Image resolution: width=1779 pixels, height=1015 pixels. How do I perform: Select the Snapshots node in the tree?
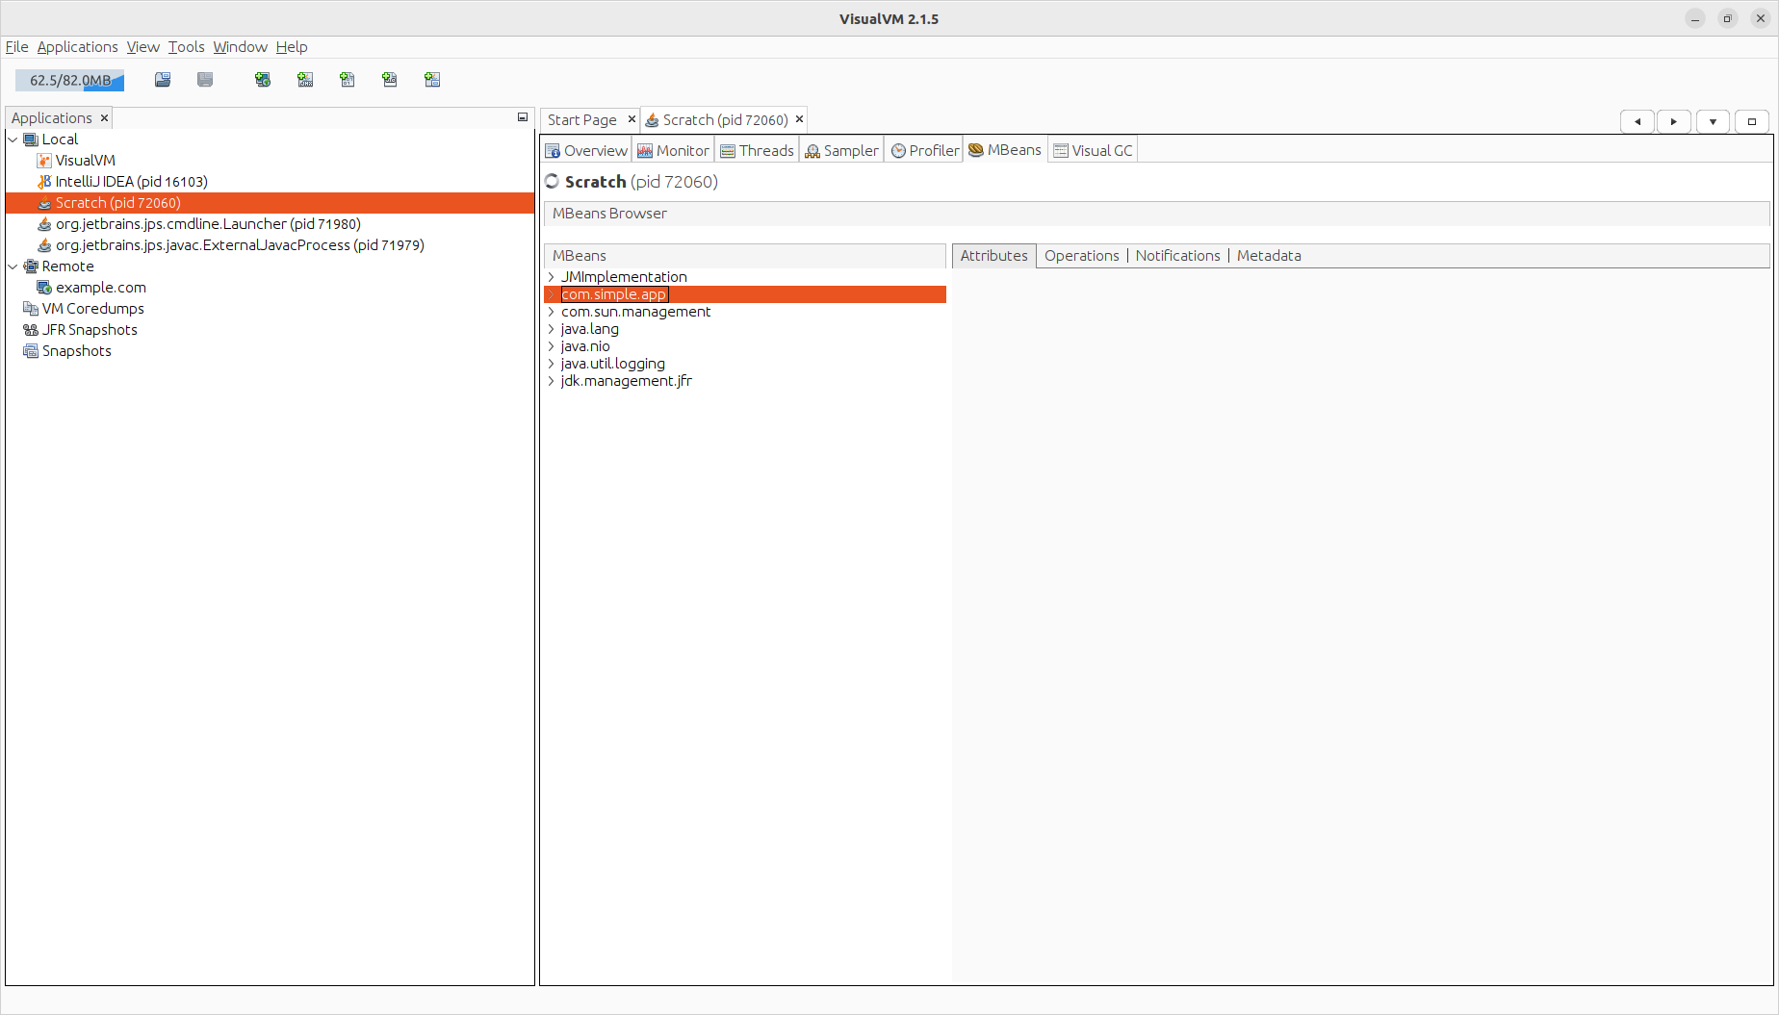[76, 351]
